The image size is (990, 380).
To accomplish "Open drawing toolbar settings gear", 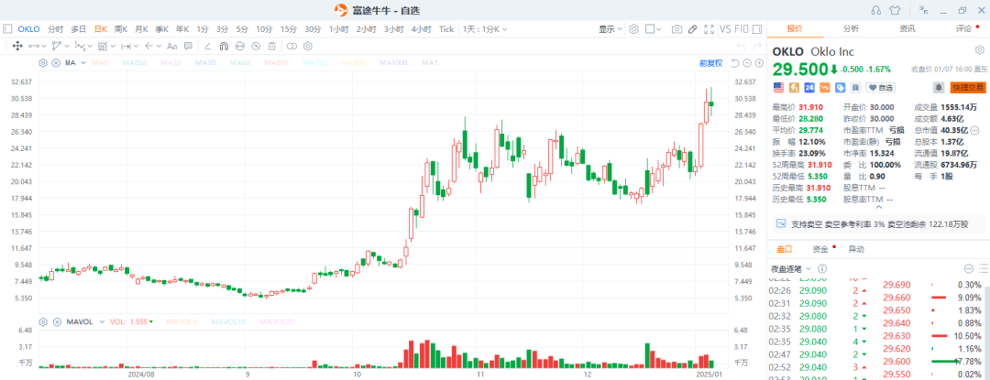I will click(308, 46).
